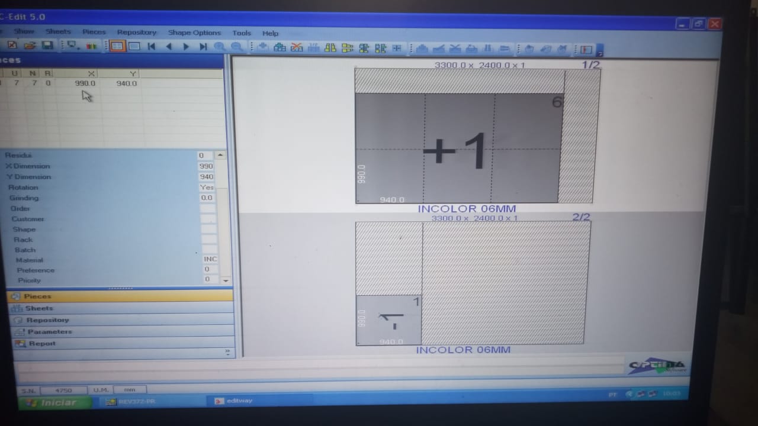Viewport: 758px width, 426px height.
Task: Go to the next sheet arrow
Action: pos(186,47)
